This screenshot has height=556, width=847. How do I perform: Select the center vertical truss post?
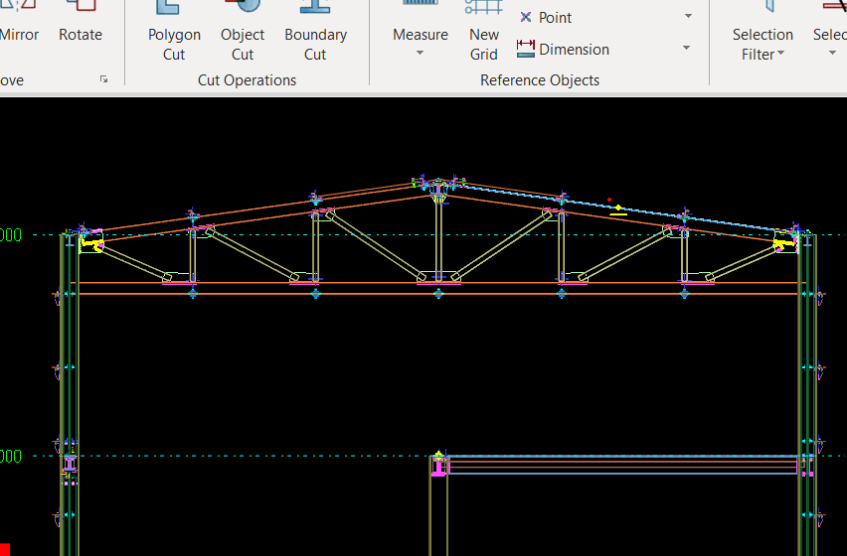437,238
